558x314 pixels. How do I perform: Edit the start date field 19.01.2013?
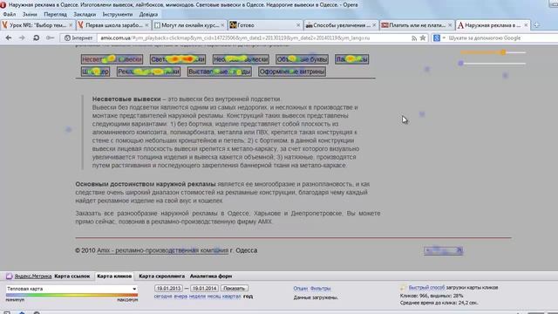point(168,289)
